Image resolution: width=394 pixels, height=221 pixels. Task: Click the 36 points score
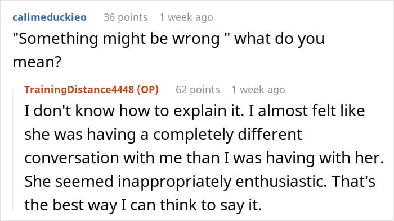click(126, 17)
